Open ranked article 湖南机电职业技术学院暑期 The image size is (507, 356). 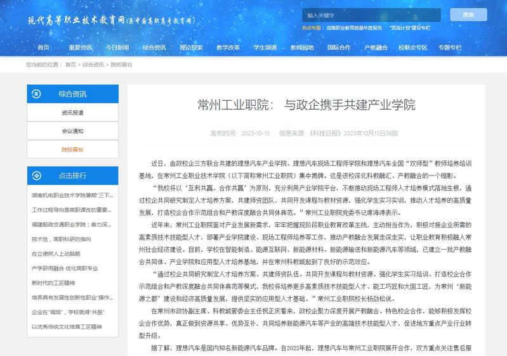coord(72,195)
